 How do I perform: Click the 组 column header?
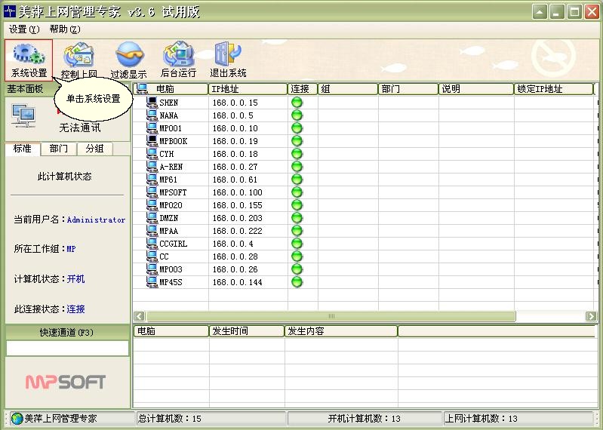348,89
